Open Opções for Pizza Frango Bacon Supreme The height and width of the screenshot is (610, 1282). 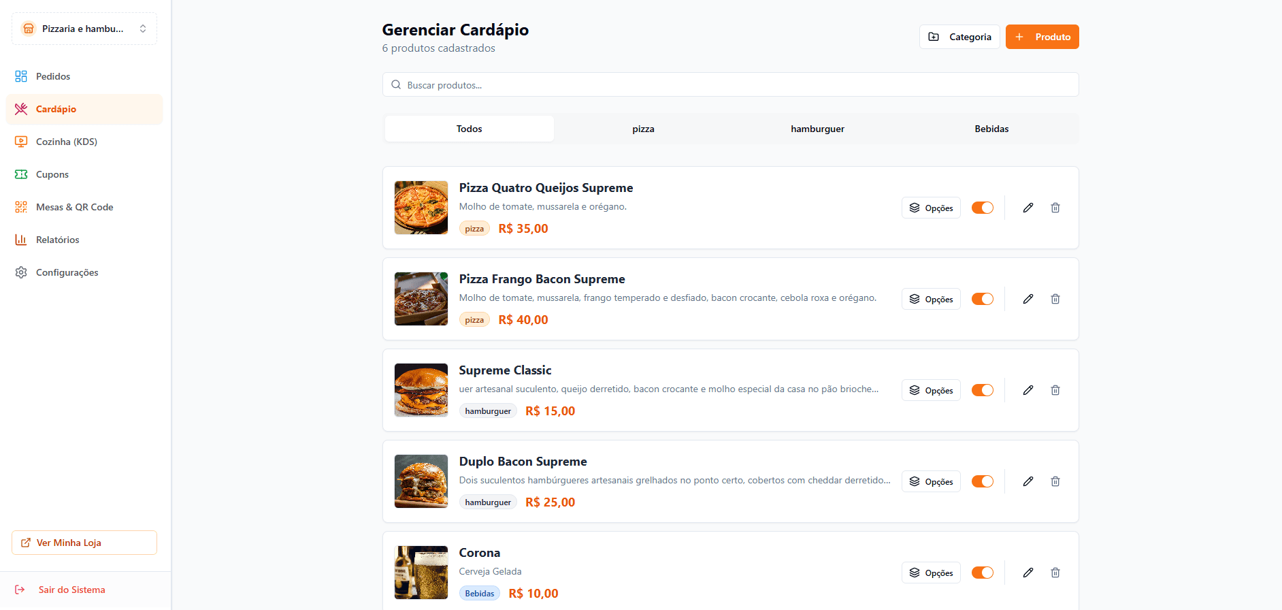click(x=931, y=299)
